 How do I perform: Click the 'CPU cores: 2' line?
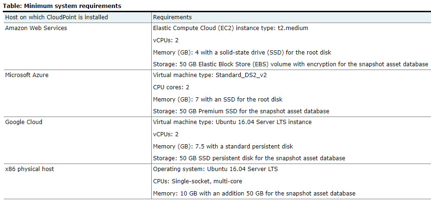[x=171, y=87]
